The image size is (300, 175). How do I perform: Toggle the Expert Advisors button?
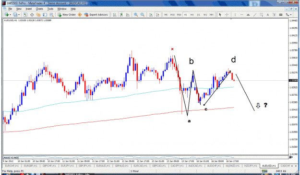96,15
